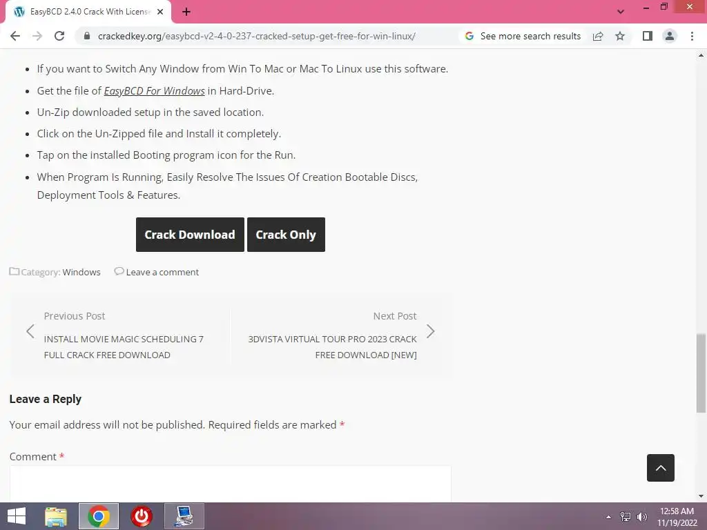Click the Crack Download button
Image resolution: width=707 pixels, height=530 pixels.
pyautogui.click(x=190, y=235)
